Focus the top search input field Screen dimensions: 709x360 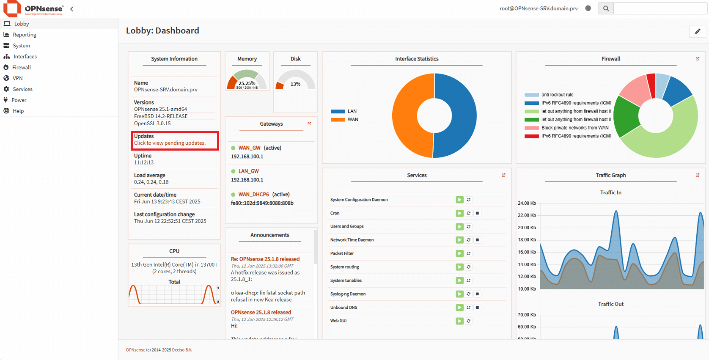click(x=660, y=8)
